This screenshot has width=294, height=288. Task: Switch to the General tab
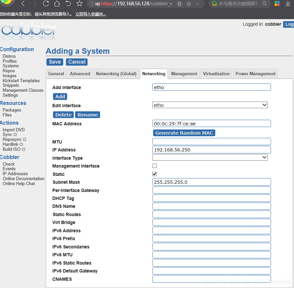[x=56, y=74]
